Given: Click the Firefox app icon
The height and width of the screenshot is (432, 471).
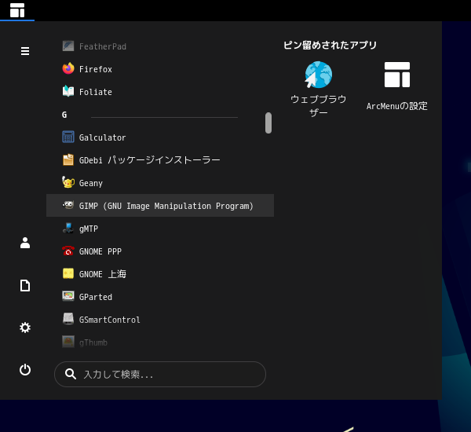Looking at the screenshot, I should coord(68,69).
